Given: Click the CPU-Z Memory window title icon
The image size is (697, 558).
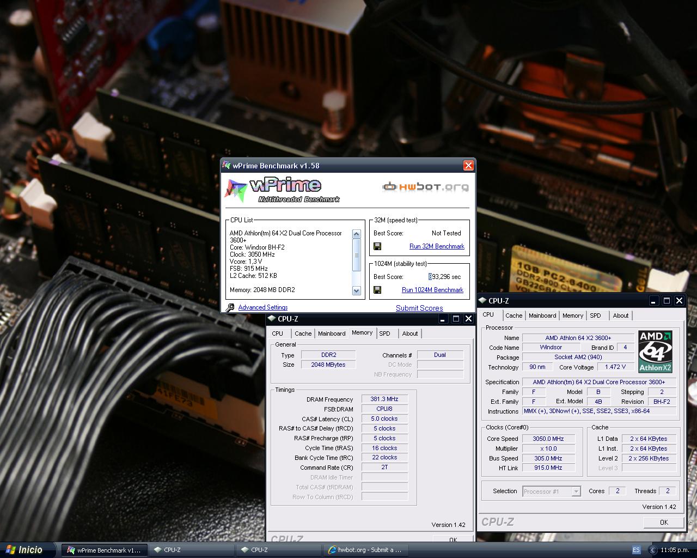Looking at the screenshot, I should coord(272,319).
